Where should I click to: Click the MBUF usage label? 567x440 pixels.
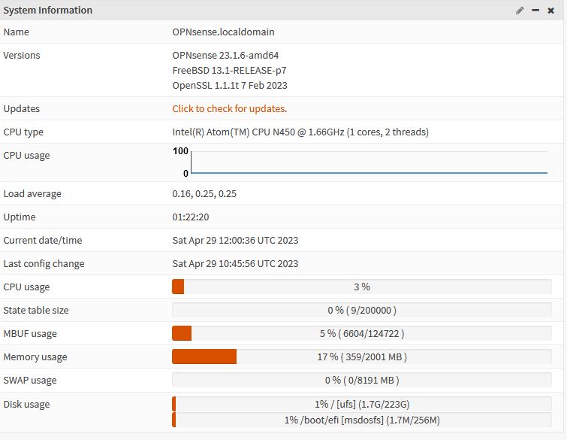point(30,333)
